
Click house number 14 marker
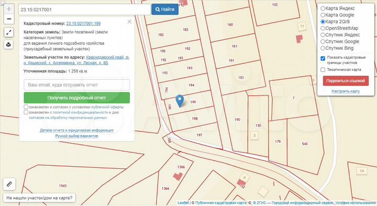(362, 171)
